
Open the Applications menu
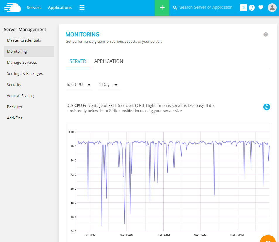60,8
